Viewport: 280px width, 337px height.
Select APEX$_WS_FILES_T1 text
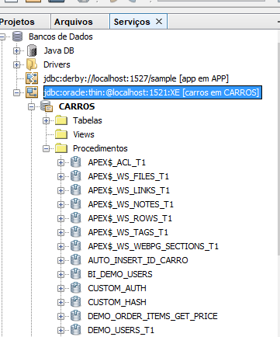pos(128,176)
